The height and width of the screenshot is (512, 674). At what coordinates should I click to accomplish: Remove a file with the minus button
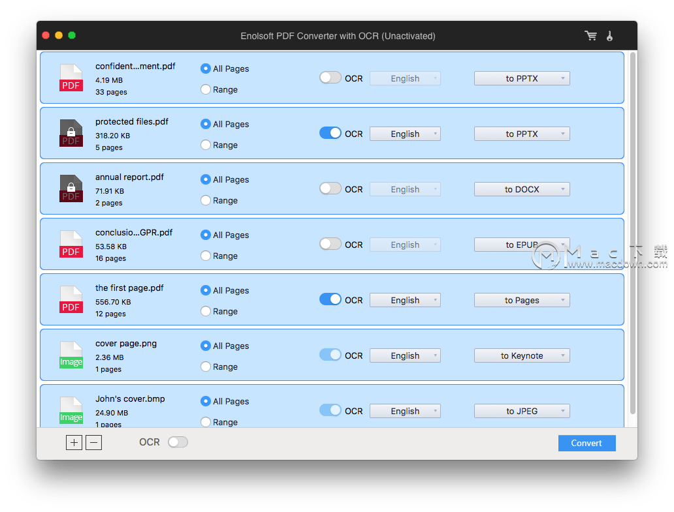point(93,442)
